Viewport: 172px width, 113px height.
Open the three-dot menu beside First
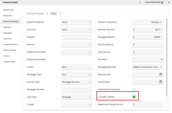61,14
